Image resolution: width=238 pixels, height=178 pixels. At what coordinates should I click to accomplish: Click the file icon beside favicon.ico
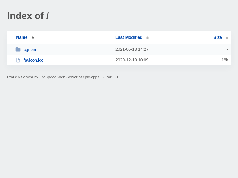click(18, 60)
